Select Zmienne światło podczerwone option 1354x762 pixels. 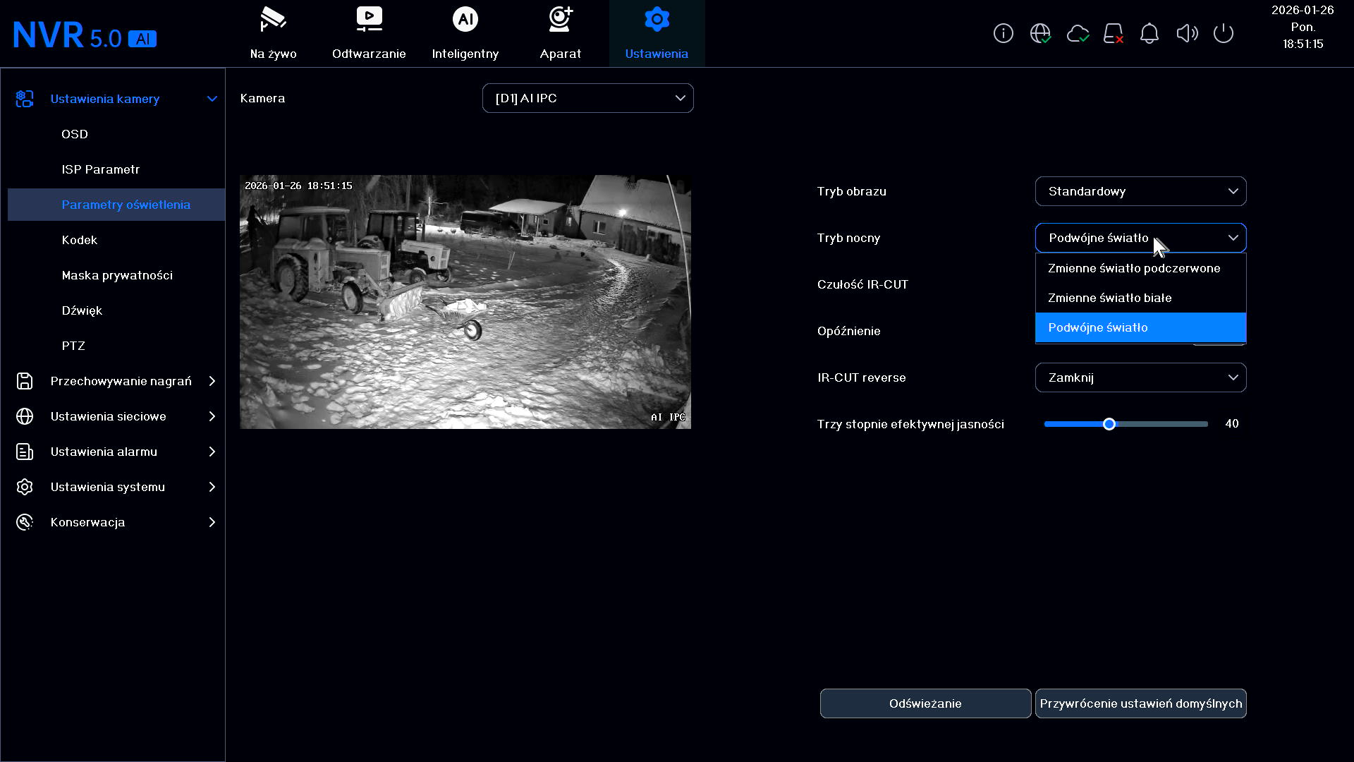[x=1140, y=268]
